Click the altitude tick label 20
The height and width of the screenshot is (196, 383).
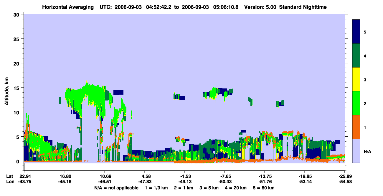click(x=17, y=63)
